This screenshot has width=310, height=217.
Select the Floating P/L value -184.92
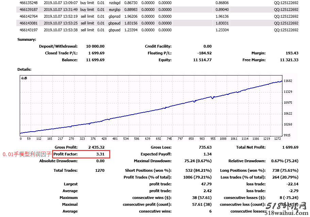tap(205, 53)
